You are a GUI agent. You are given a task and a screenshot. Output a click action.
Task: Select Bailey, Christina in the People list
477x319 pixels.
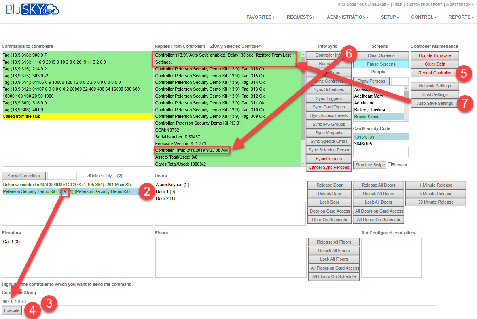(369, 110)
